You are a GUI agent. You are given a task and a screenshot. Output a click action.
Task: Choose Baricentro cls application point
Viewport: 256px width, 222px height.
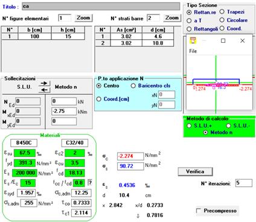point(150,86)
